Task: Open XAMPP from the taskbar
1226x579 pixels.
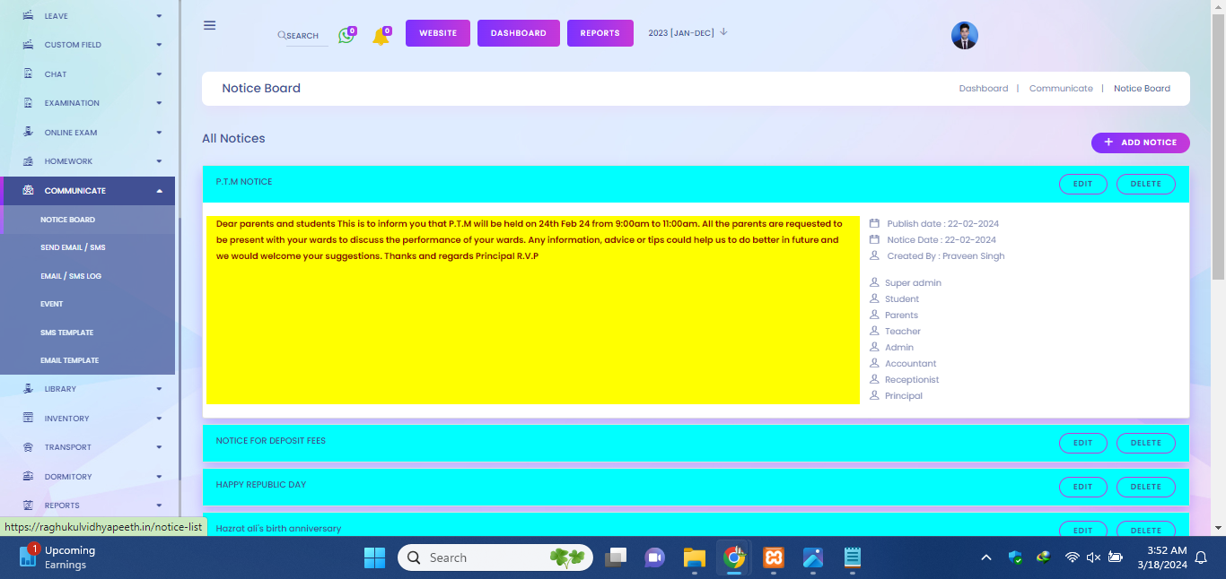Action: tap(773, 557)
